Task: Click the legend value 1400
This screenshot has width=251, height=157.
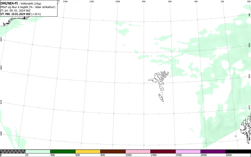Action: tap(154, 155)
